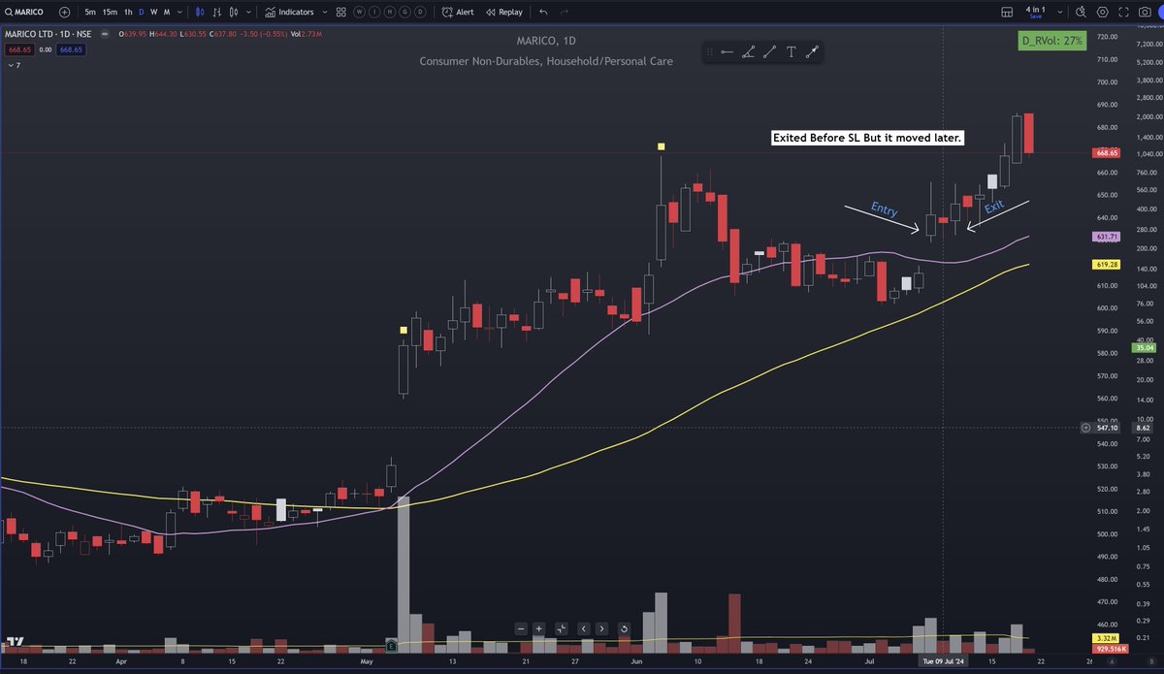Reset the chart view
Viewport: 1164px width, 674px height.
coord(624,628)
